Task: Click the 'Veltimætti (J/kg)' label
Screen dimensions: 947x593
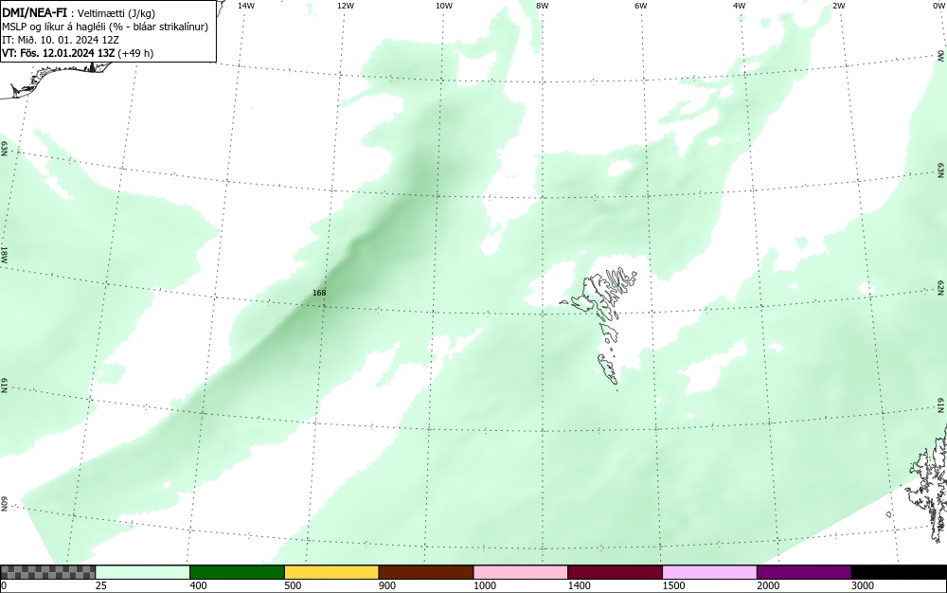Action: pyautogui.click(x=116, y=14)
